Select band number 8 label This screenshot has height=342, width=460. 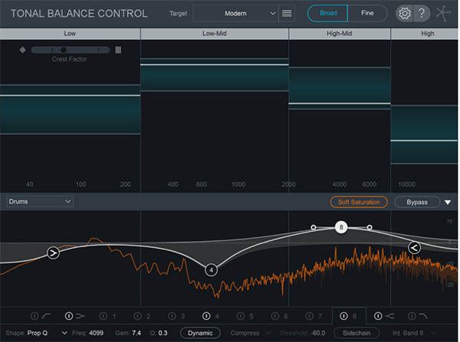pos(354,316)
